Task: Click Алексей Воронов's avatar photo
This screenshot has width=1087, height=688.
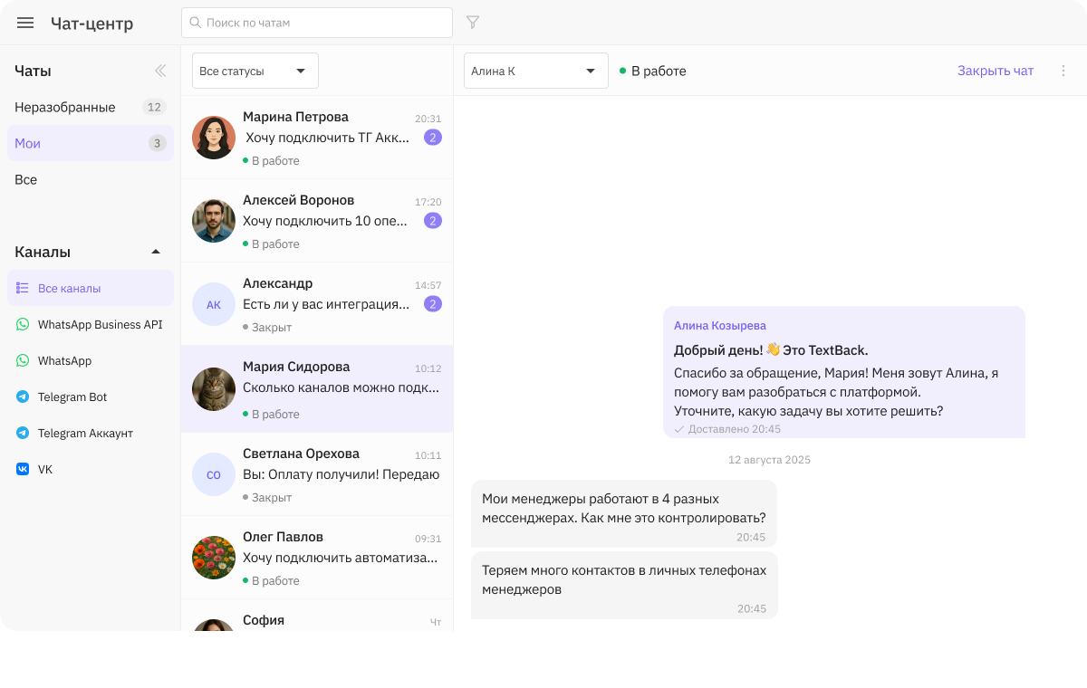Action: tap(214, 221)
